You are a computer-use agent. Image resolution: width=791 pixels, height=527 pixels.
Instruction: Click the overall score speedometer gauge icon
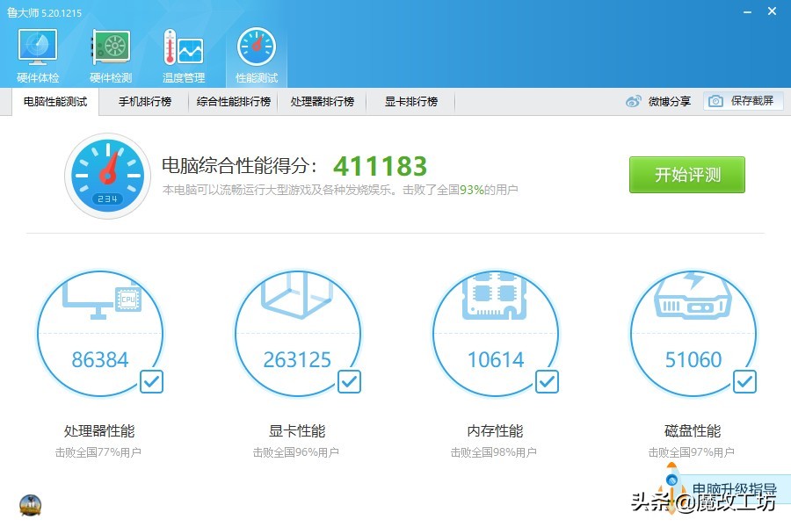(107, 174)
